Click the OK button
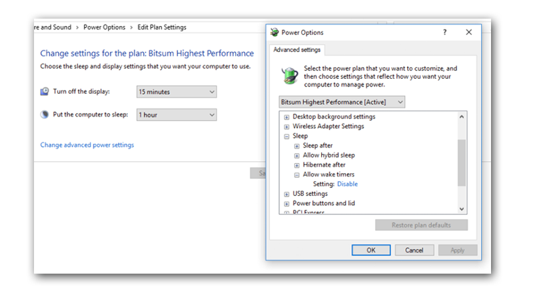The width and height of the screenshot is (533, 297). point(371,250)
